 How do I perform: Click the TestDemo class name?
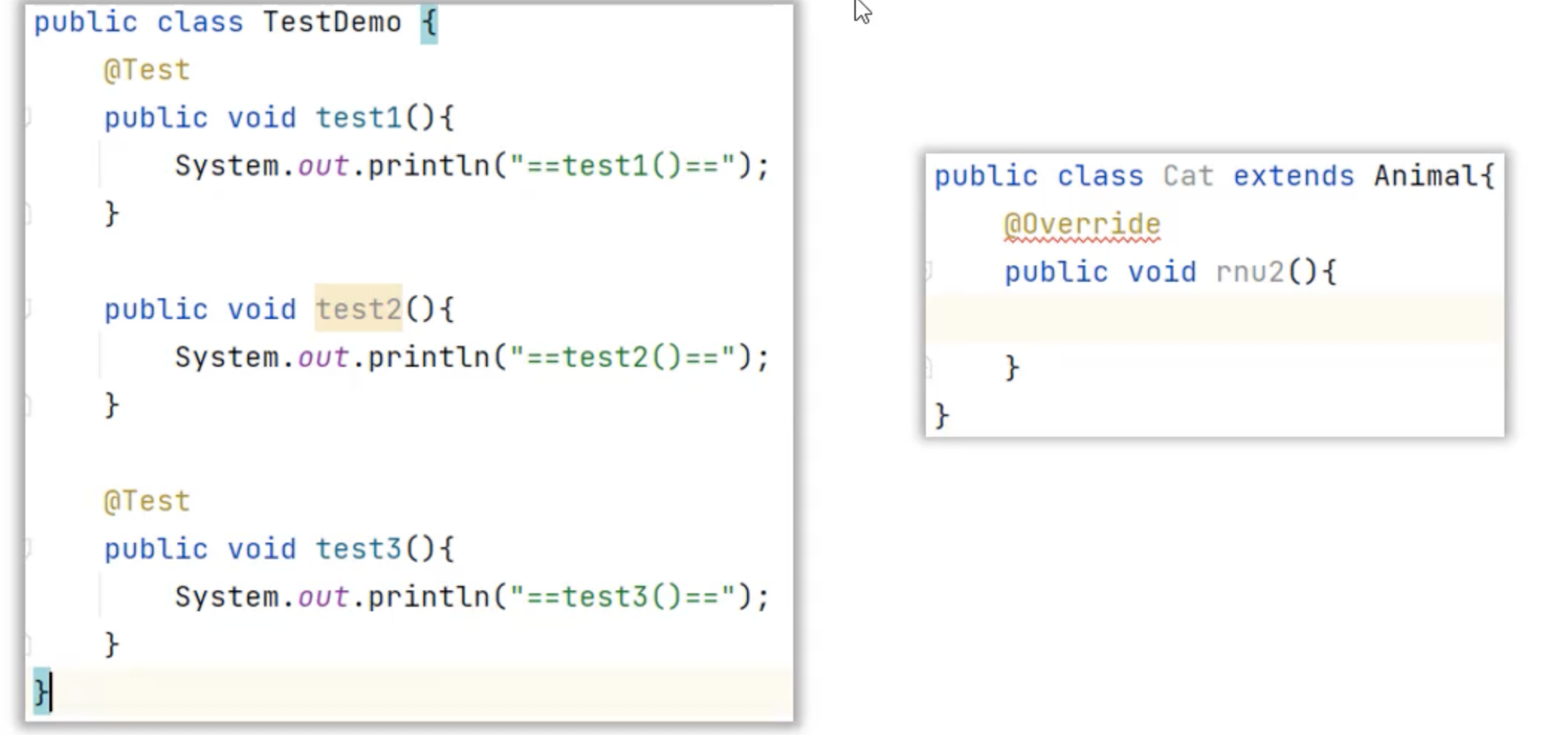332,22
